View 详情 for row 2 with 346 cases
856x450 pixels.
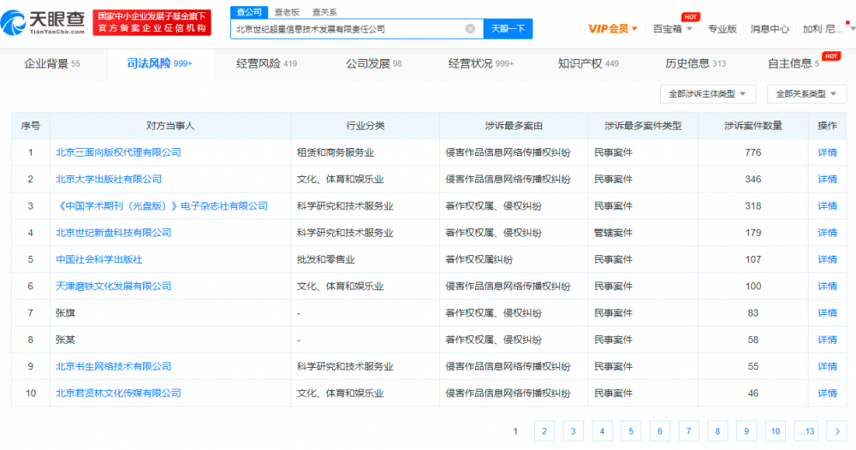pyautogui.click(x=827, y=180)
